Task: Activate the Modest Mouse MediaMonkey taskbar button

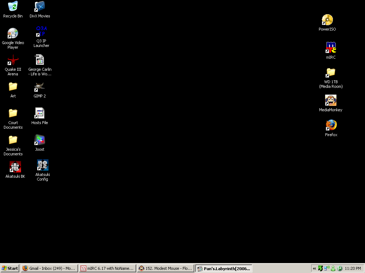Action: click(x=166, y=268)
